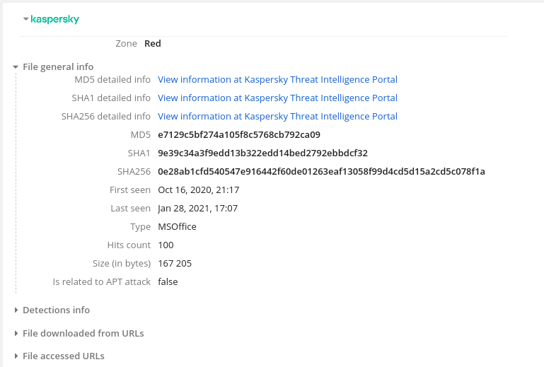This screenshot has width=544, height=367.
Task: Collapse File general info triangle
Action: 16,67
